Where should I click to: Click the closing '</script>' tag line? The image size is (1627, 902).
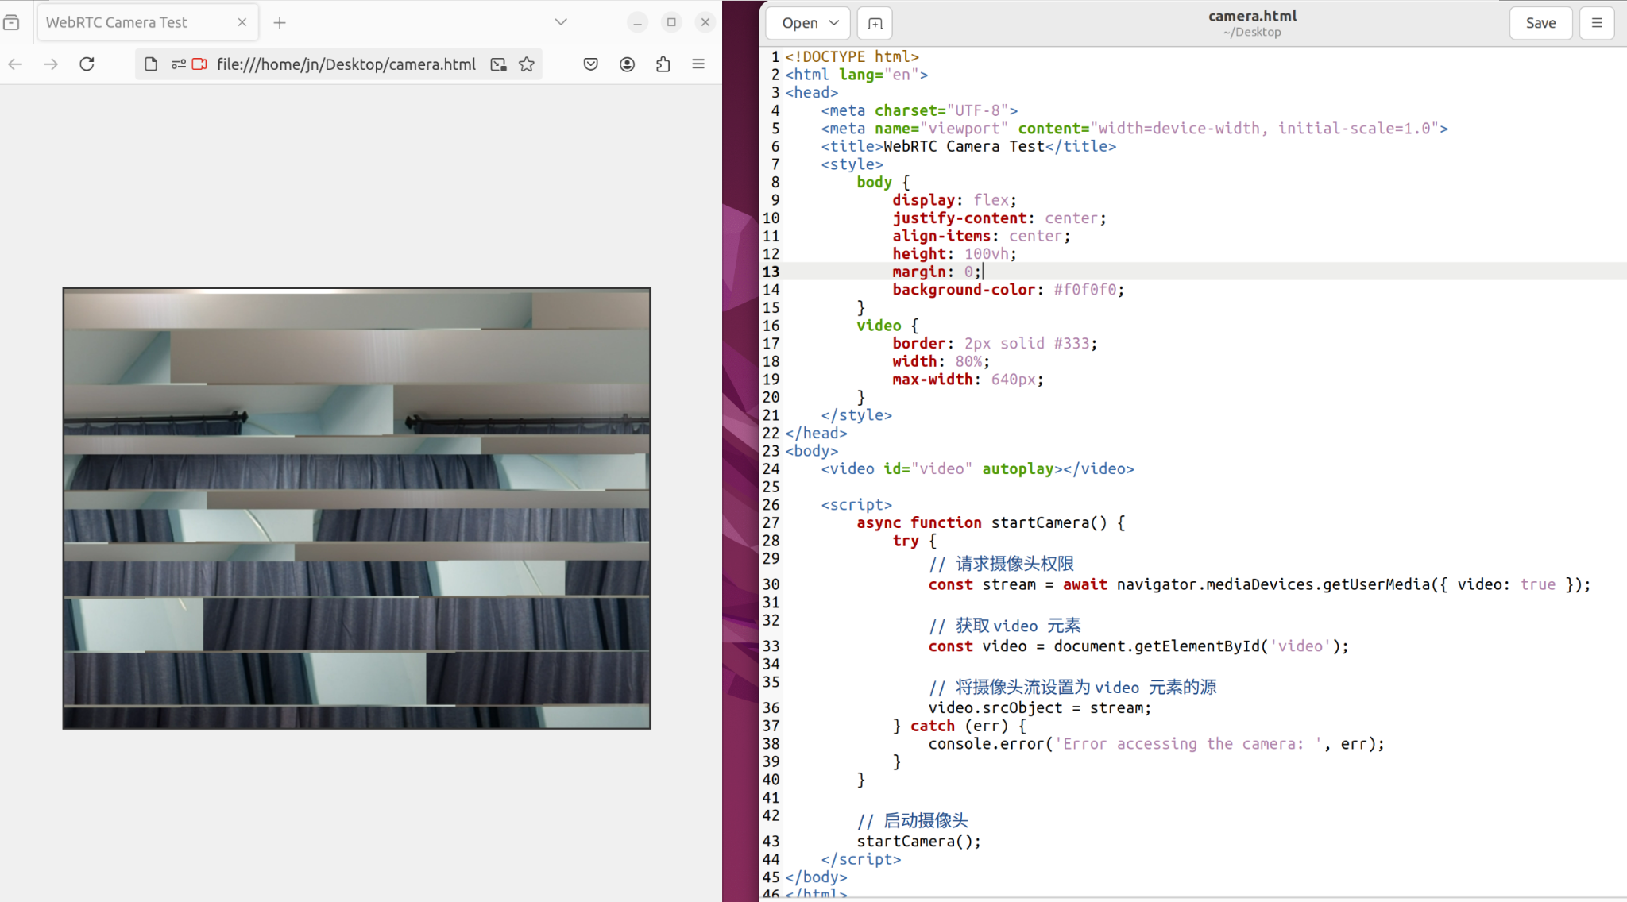(x=861, y=859)
